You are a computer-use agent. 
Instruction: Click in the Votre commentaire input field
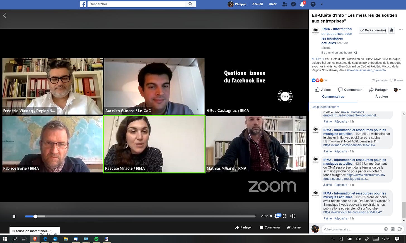point(352,229)
